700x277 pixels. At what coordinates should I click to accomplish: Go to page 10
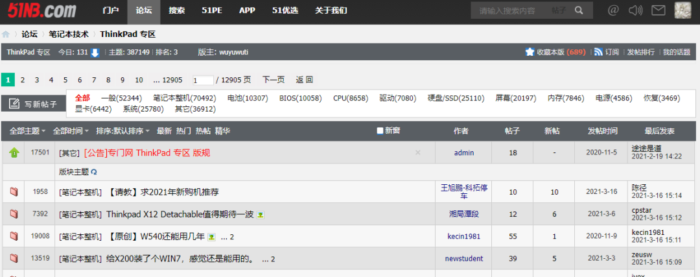(139, 80)
